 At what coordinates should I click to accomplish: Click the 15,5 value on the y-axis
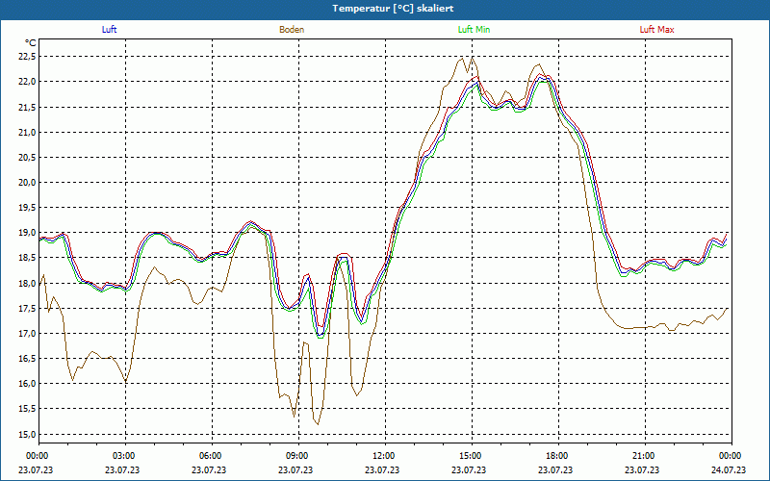27,409
